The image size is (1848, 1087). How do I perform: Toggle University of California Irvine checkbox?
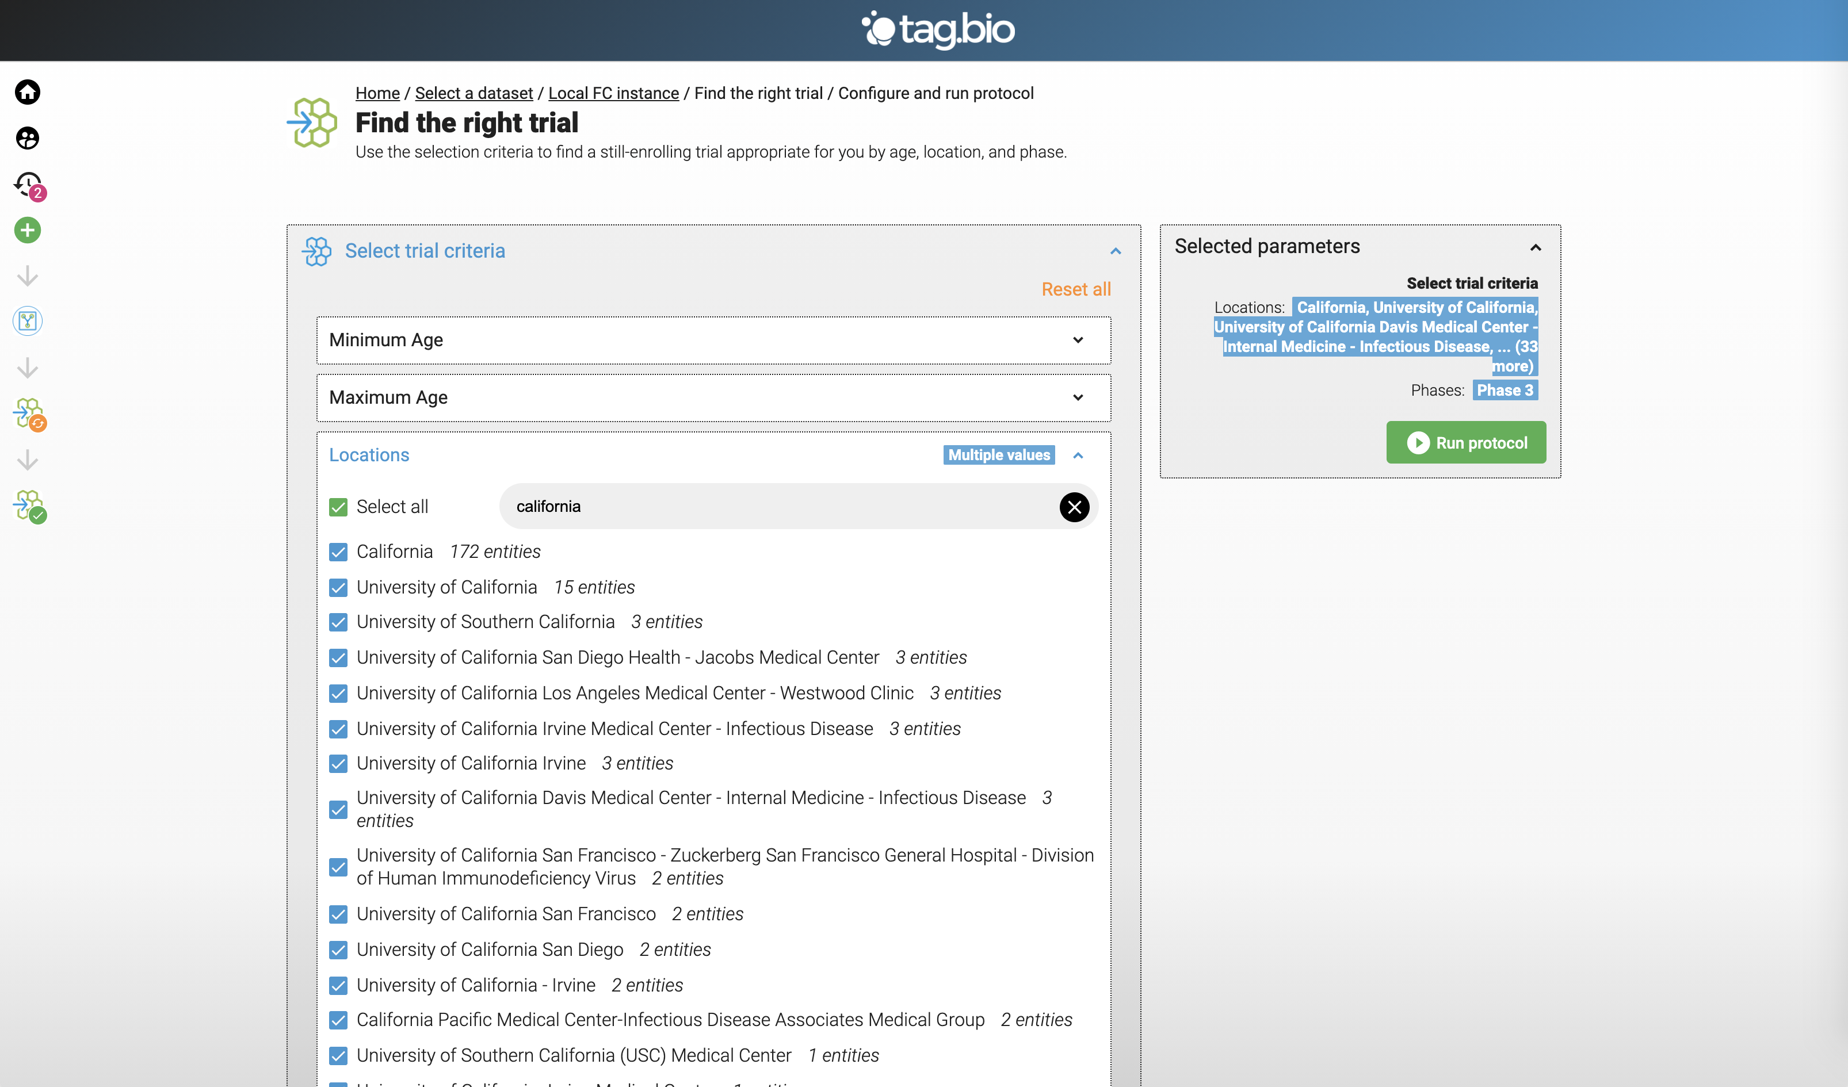(338, 764)
